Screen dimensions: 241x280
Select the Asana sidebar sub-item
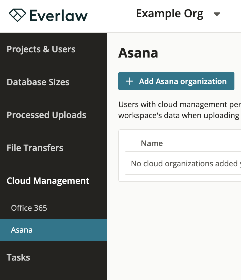click(x=22, y=230)
